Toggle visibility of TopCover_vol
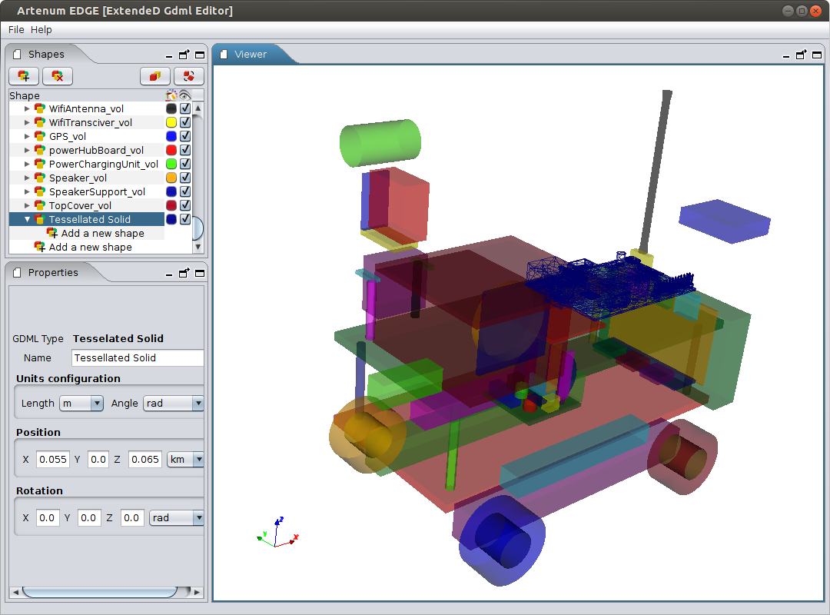This screenshot has height=615, width=830. point(185,205)
